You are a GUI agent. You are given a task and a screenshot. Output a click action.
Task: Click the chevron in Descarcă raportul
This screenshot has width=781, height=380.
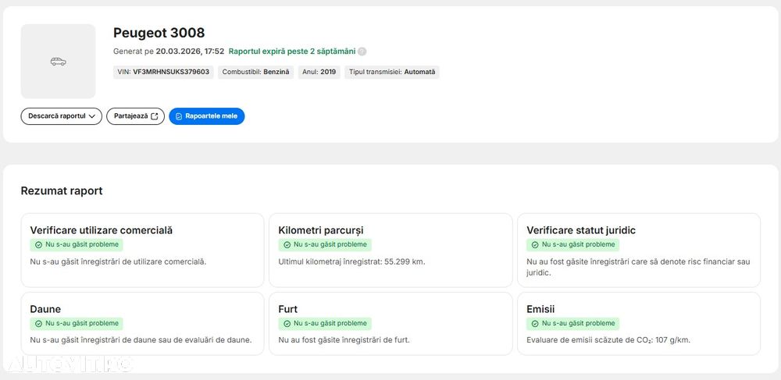91,116
